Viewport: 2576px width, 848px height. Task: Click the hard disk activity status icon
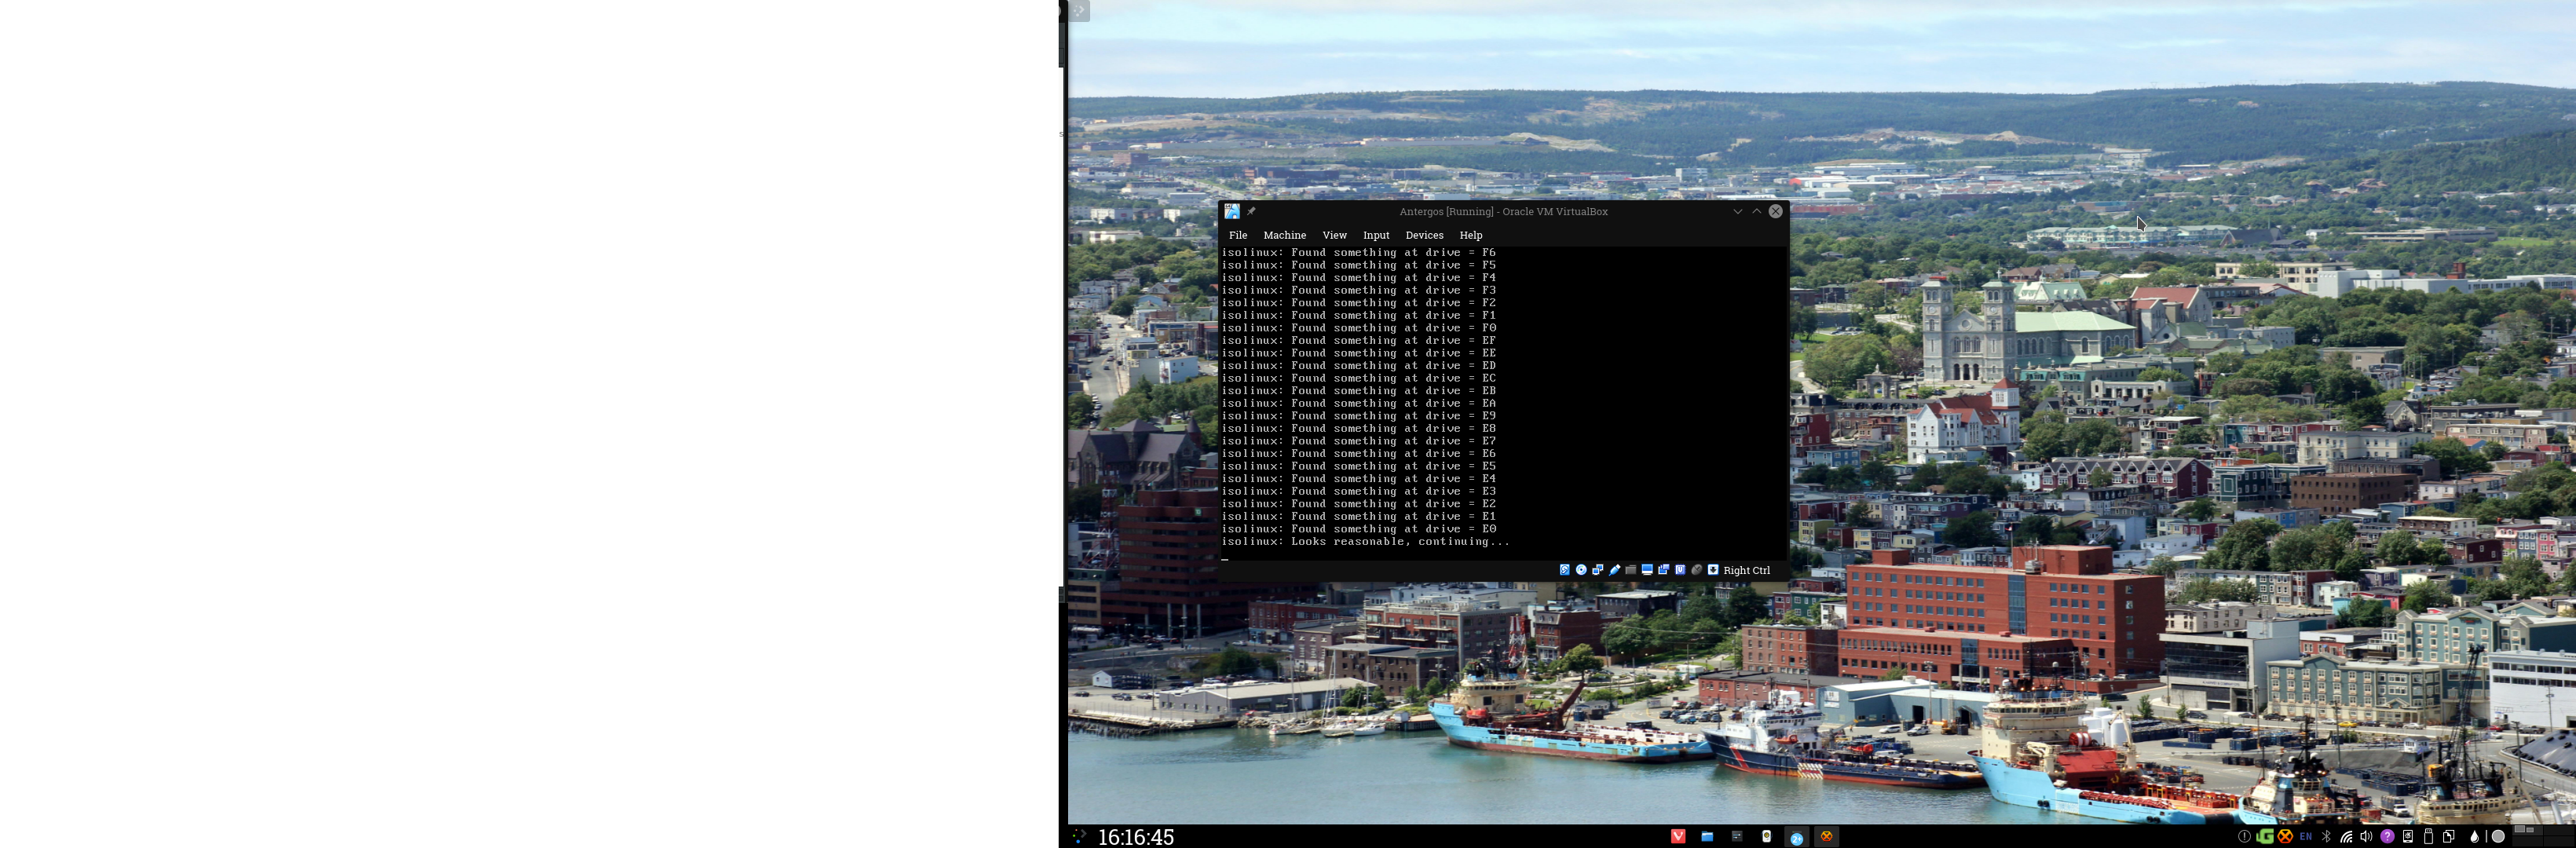tap(1565, 570)
